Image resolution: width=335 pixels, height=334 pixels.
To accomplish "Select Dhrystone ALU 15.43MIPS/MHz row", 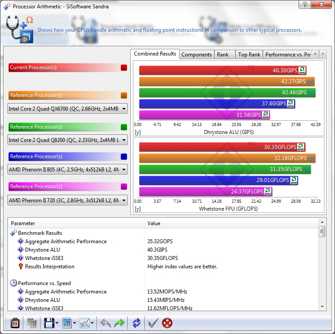I will tap(163, 300).
